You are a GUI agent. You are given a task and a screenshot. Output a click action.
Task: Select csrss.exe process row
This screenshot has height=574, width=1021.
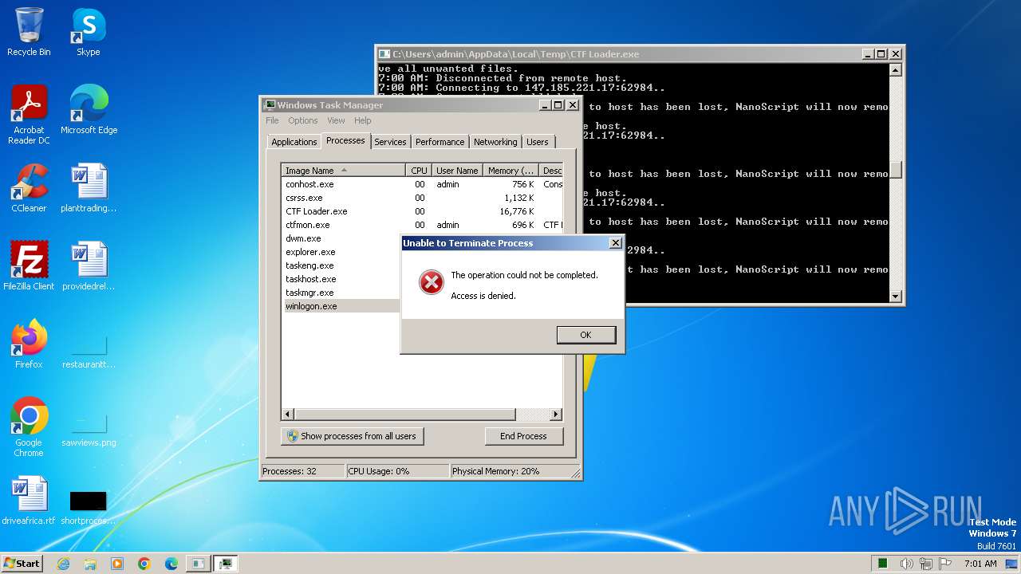[423, 198]
